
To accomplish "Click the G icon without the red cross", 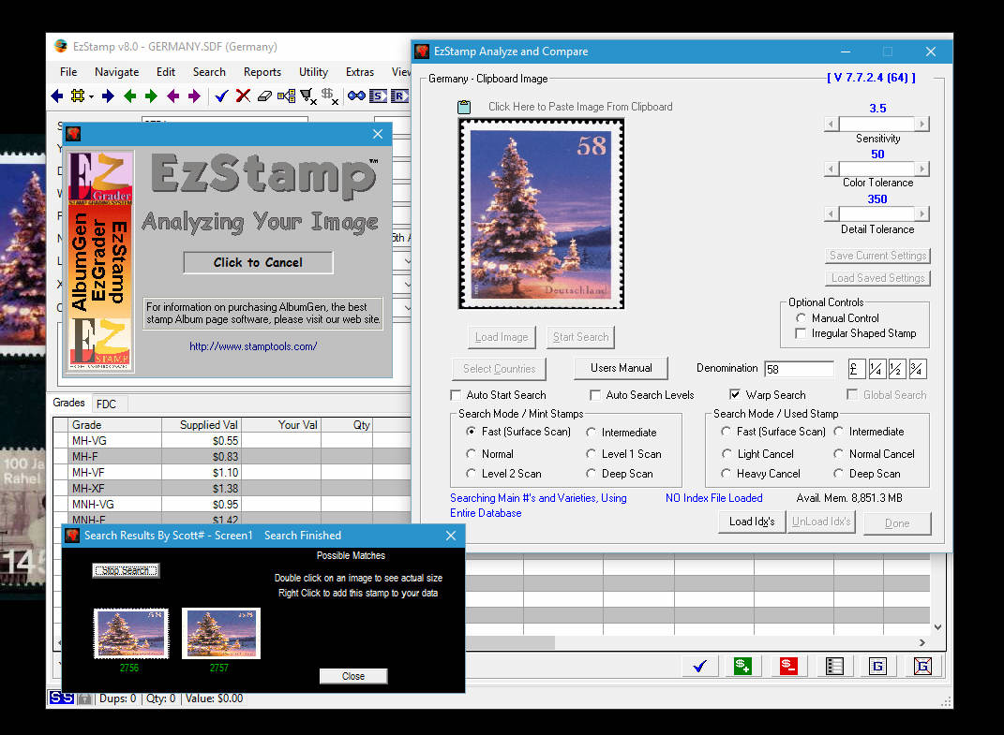I will [877, 666].
